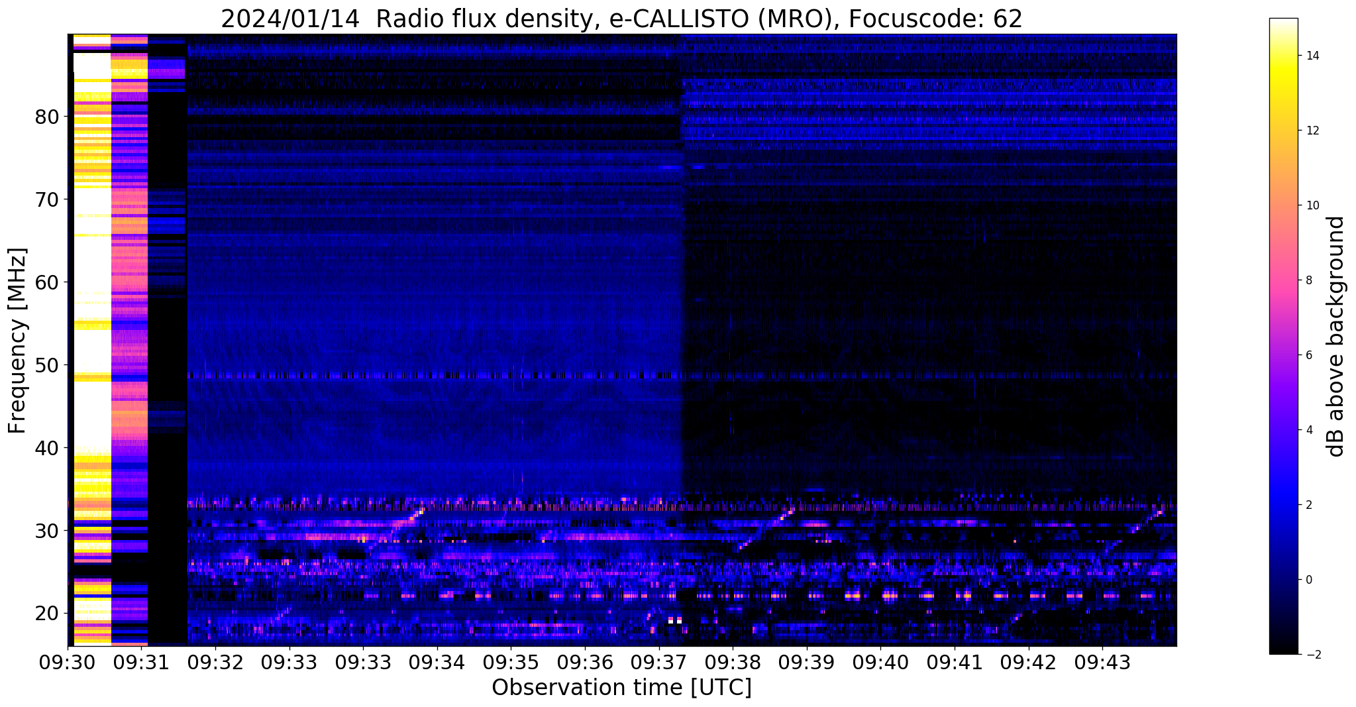The height and width of the screenshot is (707, 1356).
Task: Click the 40 MHz frequency tick label
Action: point(47,448)
